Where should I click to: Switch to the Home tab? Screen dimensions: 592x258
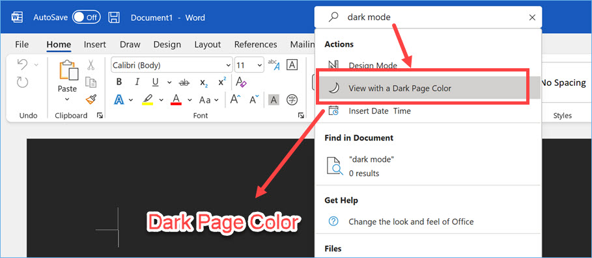point(59,44)
